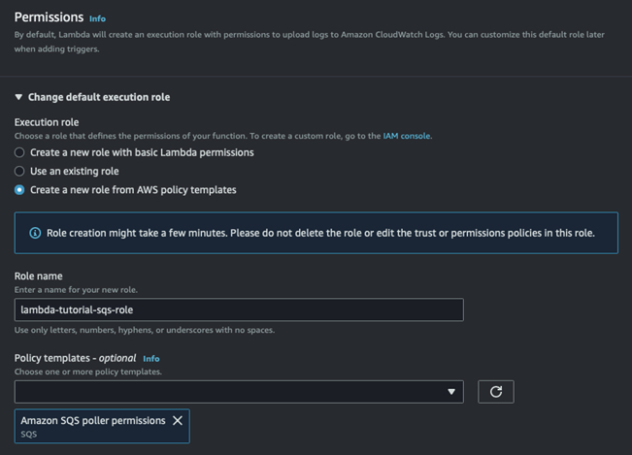The height and width of the screenshot is (455, 632).
Task: Click the Policy templates optional label
Action: pyautogui.click(x=76, y=358)
